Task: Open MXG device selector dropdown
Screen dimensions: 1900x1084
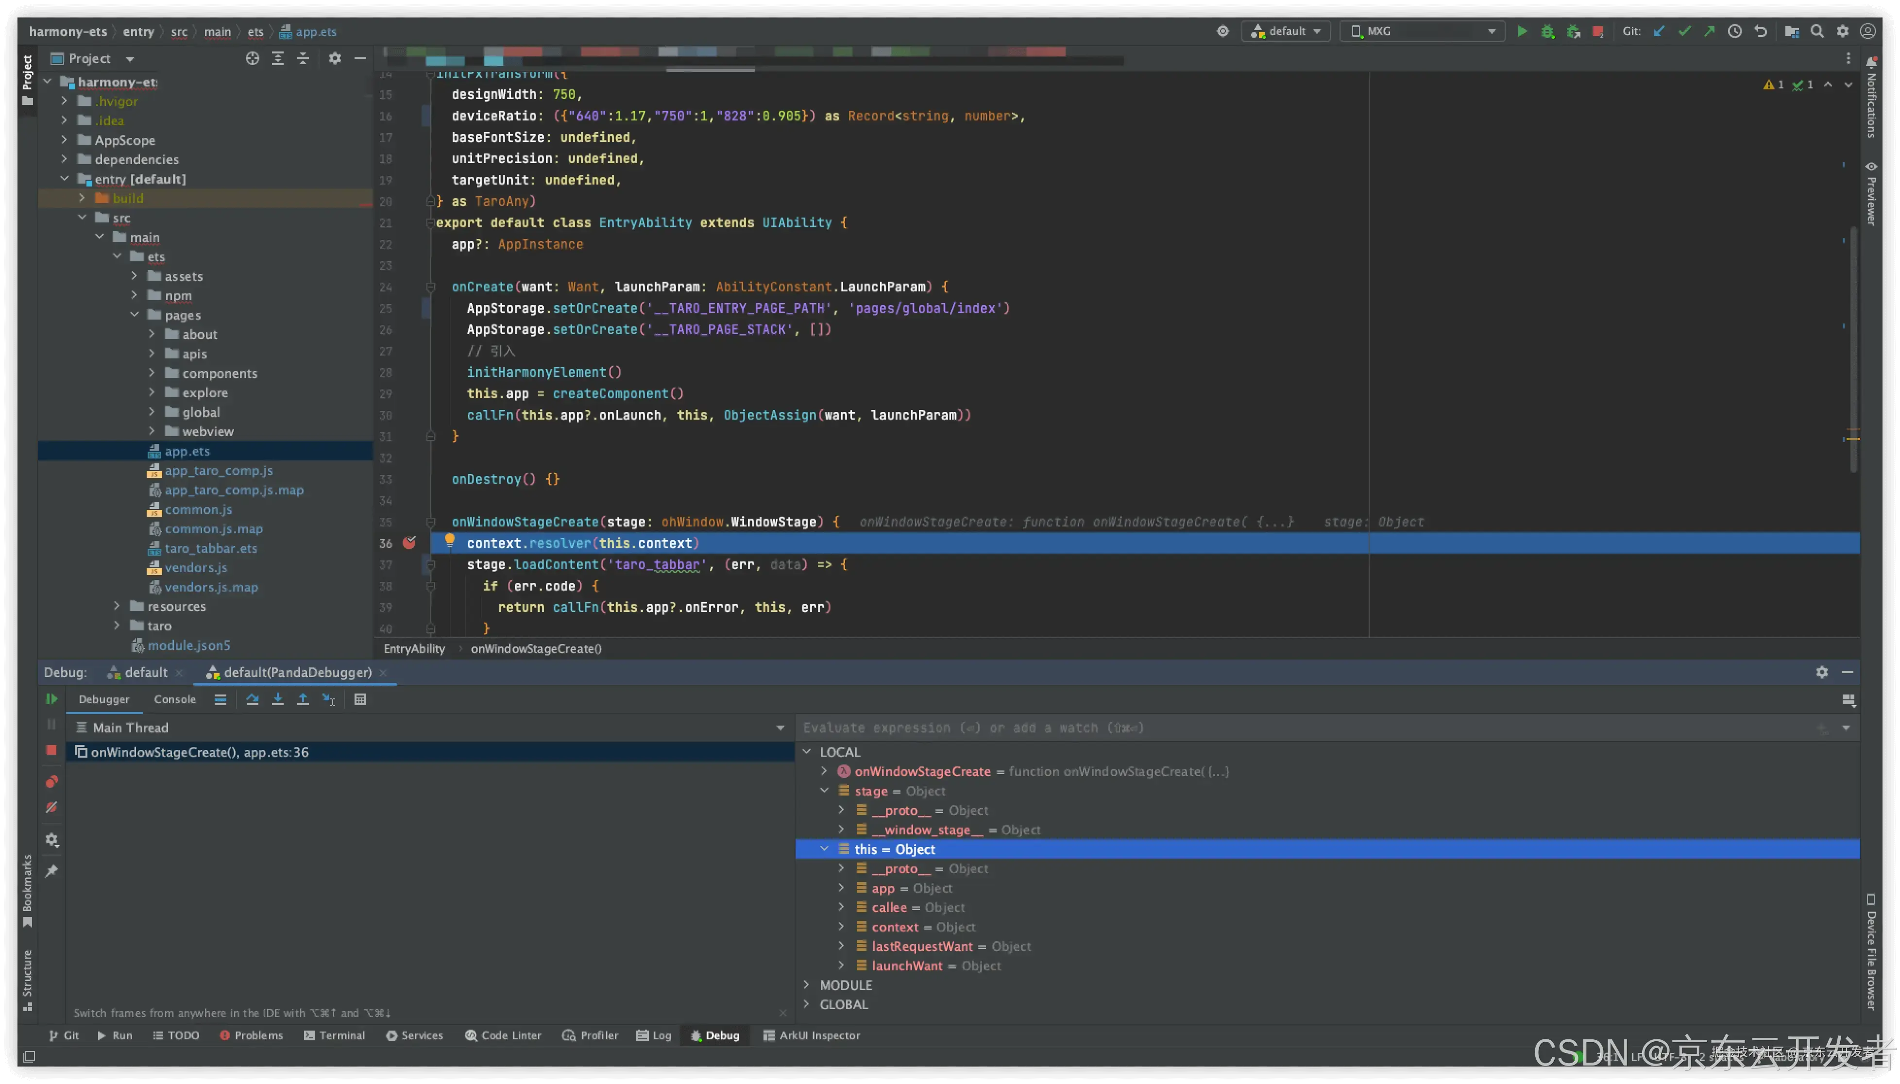Action: coord(1422,31)
